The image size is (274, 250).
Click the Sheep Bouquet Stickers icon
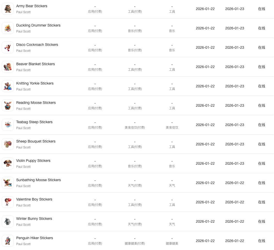coord(8,144)
